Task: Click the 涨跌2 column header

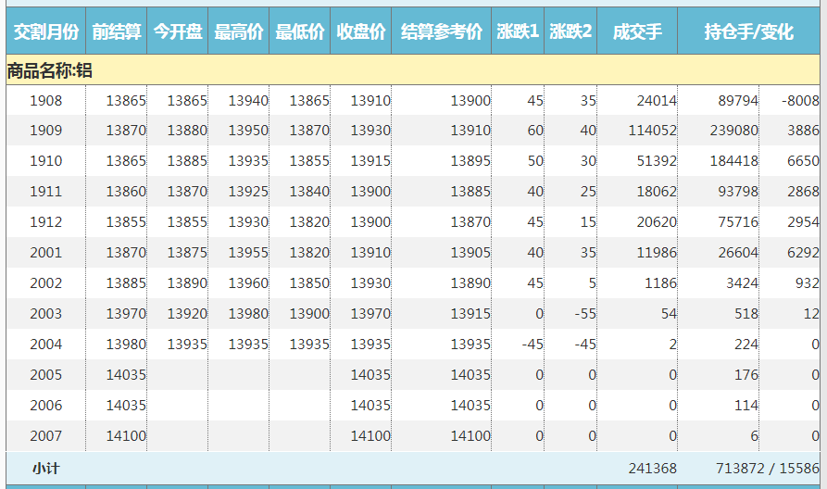Action: (x=570, y=31)
